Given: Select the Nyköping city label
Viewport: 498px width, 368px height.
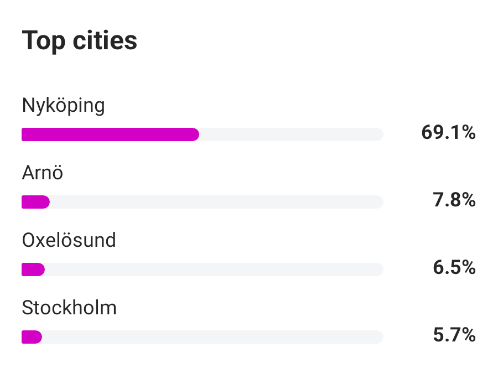Looking at the screenshot, I should click(x=63, y=105).
